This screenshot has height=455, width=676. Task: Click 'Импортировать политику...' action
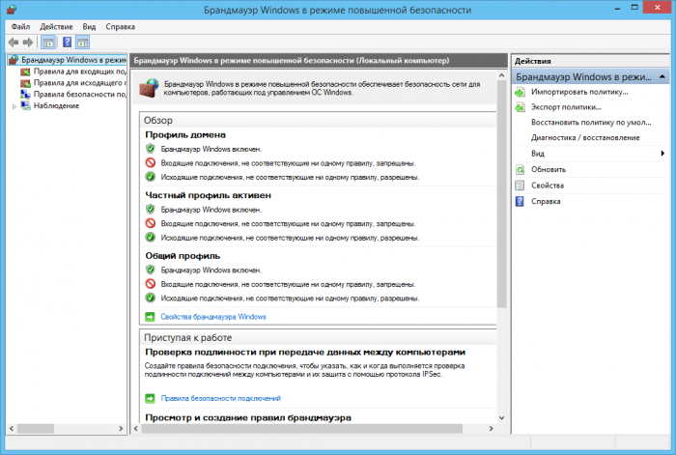[579, 92]
